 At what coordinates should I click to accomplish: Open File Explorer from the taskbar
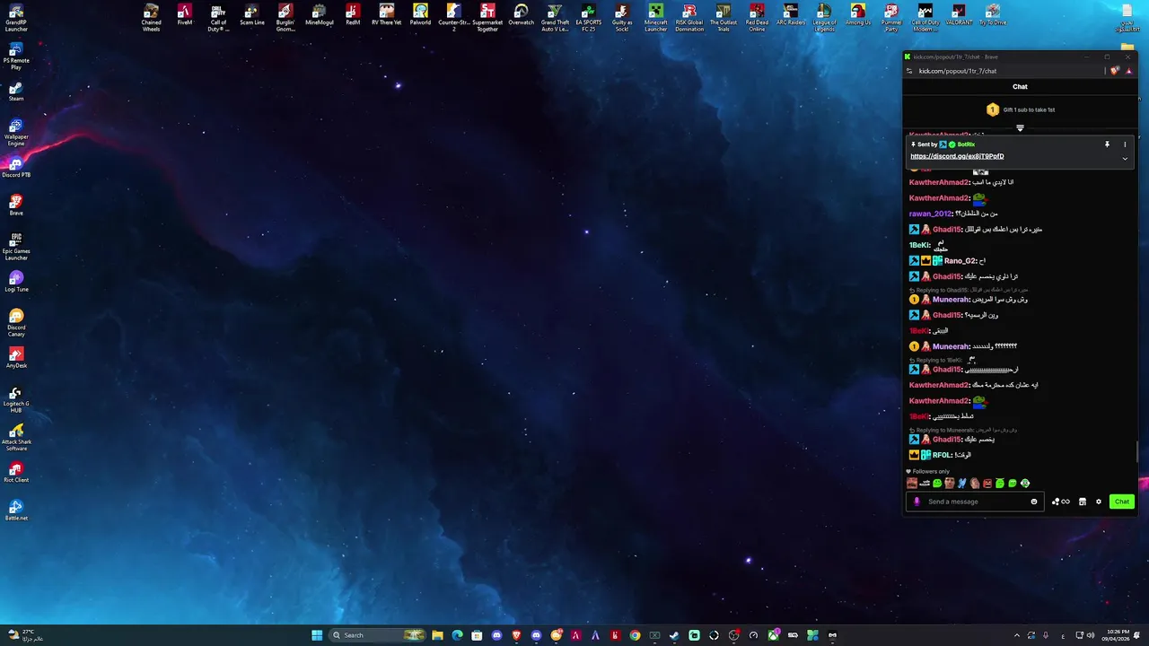pos(437,635)
